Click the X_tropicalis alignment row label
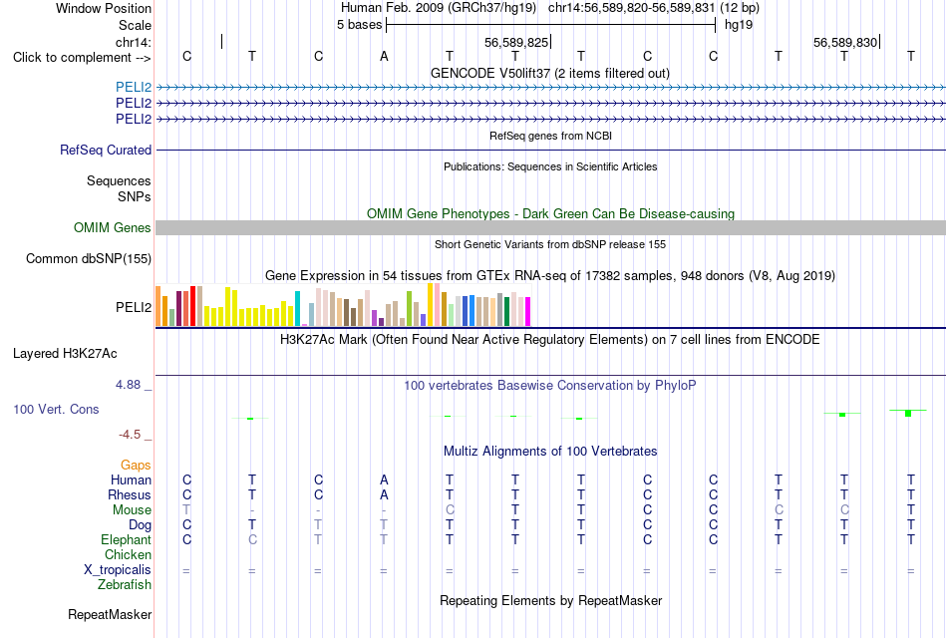947x638 pixels. (x=118, y=570)
